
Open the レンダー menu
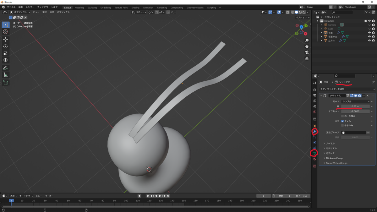tap(30, 7)
